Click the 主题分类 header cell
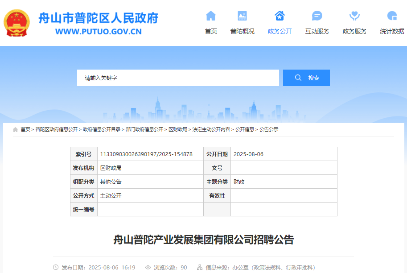Viewport: 407px width, 273px height. click(x=217, y=182)
